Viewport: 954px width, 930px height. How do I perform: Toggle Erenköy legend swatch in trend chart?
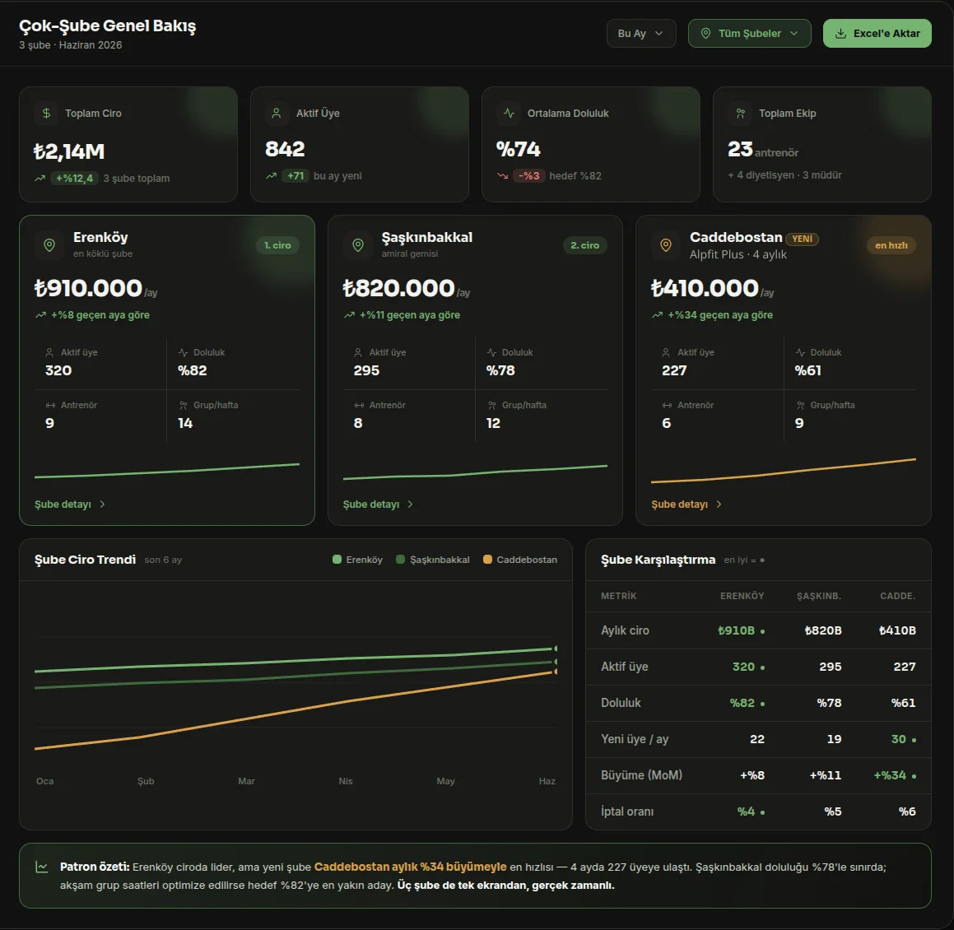tap(337, 560)
